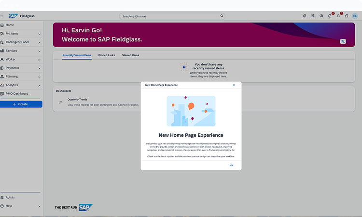Click the SAP Fieldglass logo
This screenshot has width=362, height=217.
click(22, 16)
